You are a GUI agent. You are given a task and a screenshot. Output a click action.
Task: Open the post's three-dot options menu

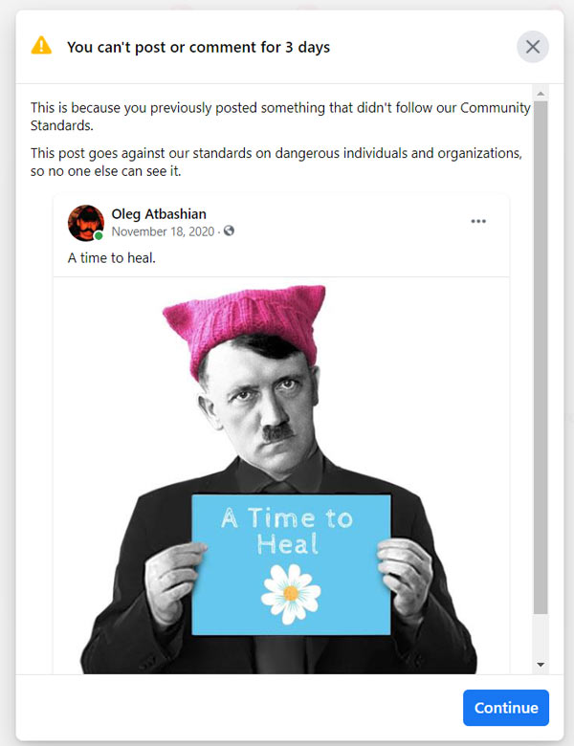click(478, 221)
